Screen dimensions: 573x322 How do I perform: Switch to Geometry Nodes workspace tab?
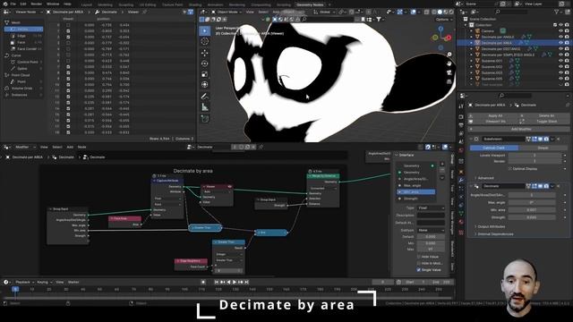[x=310, y=4]
